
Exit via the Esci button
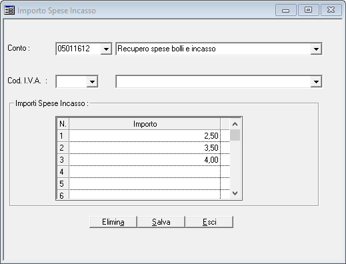pos(209,222)
